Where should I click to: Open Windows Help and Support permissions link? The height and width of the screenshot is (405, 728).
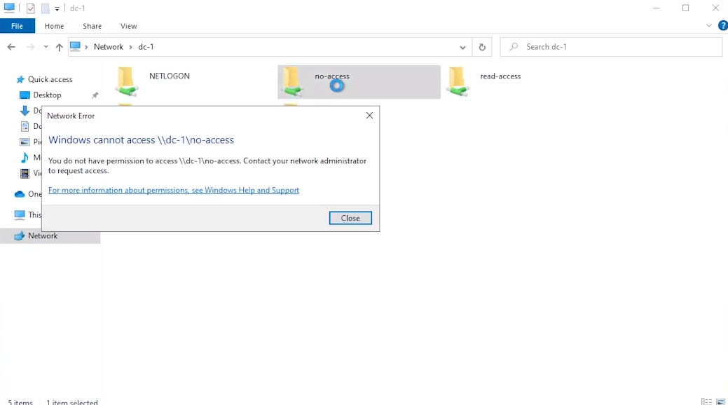174,190
